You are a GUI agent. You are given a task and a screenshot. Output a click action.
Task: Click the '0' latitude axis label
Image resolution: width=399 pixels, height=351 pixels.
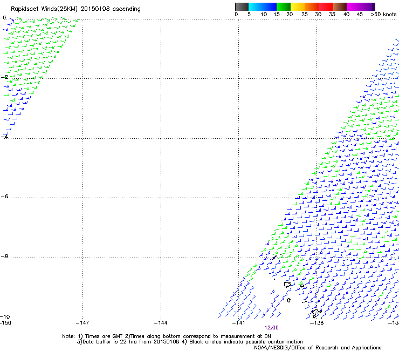4,18
